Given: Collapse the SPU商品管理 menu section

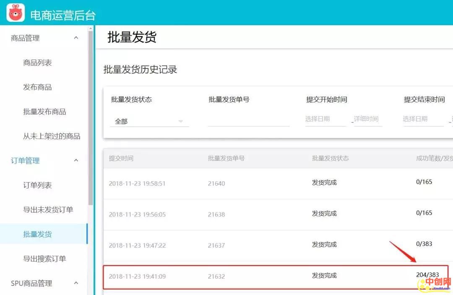Looking at the screenshot, I should coord(76,283).
